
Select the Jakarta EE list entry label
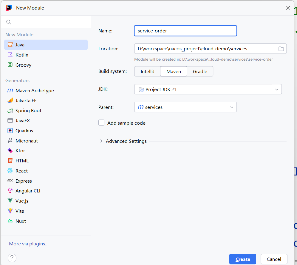tap(26, 101)
